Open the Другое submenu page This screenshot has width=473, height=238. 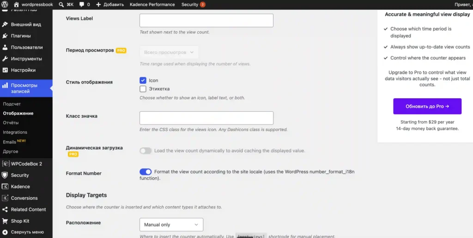11,151
